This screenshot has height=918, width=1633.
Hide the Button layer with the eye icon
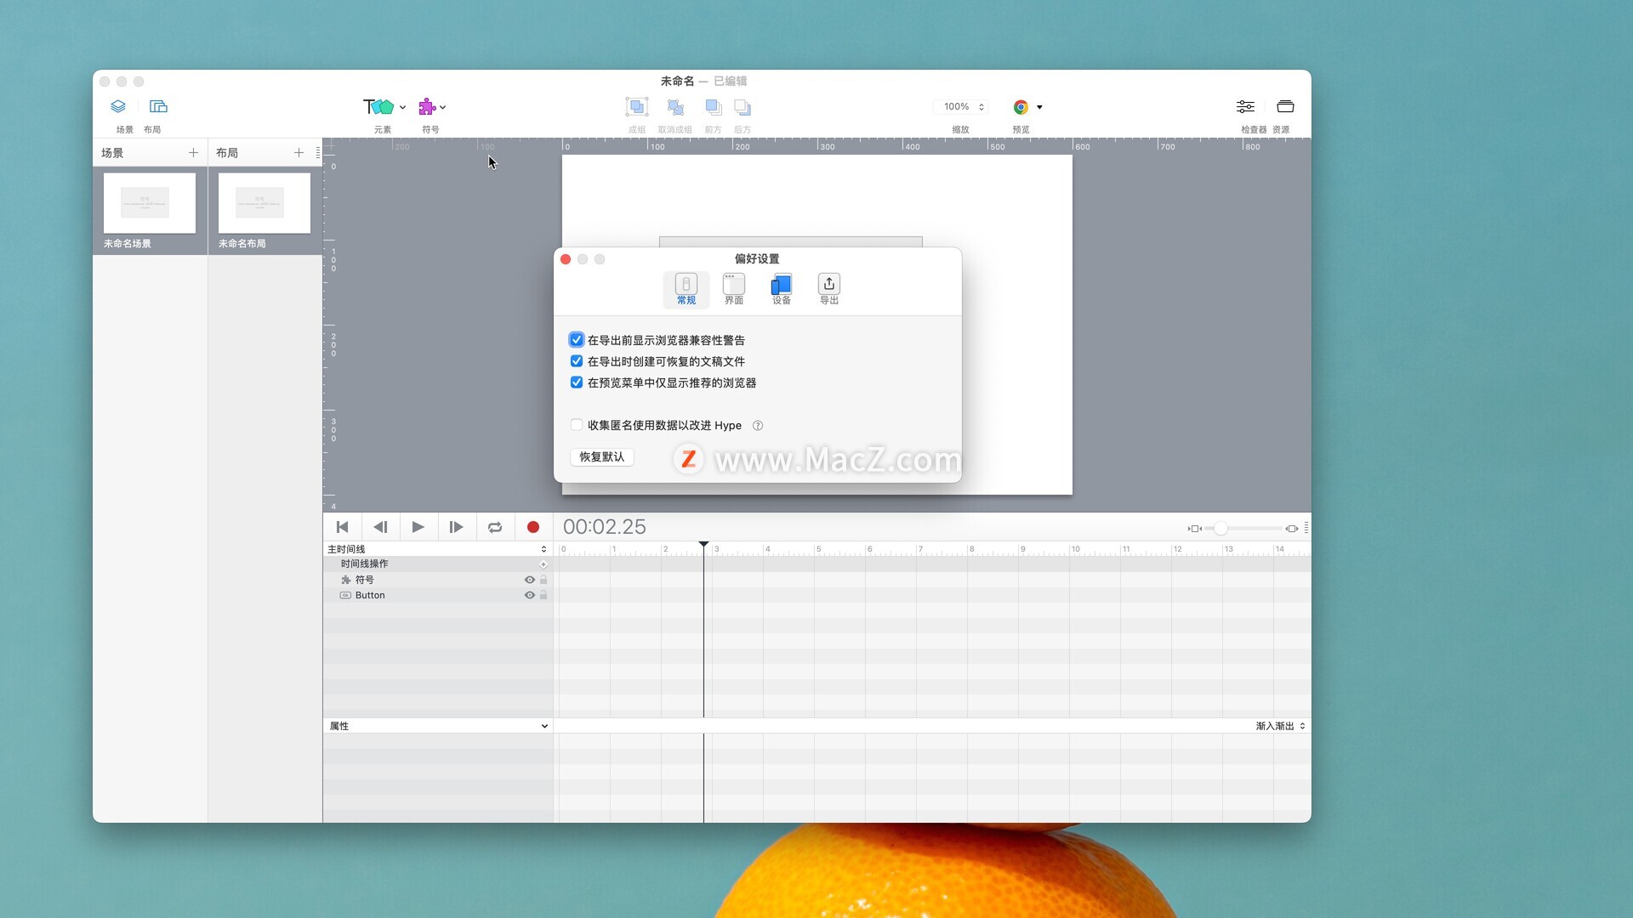(530, 595)
